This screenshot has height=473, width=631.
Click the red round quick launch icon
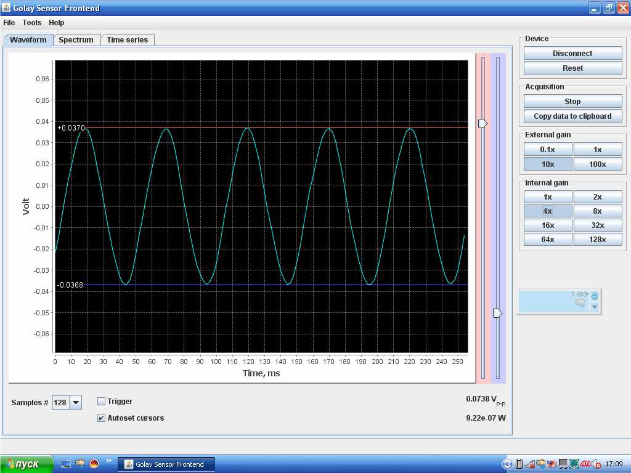pos(94,464)
